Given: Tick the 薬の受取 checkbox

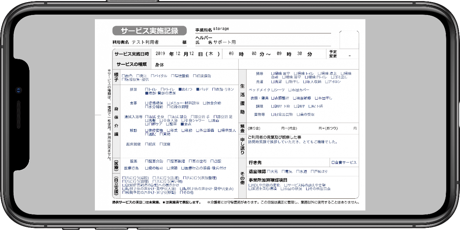Looking at the screenshot, I should 298,115.
